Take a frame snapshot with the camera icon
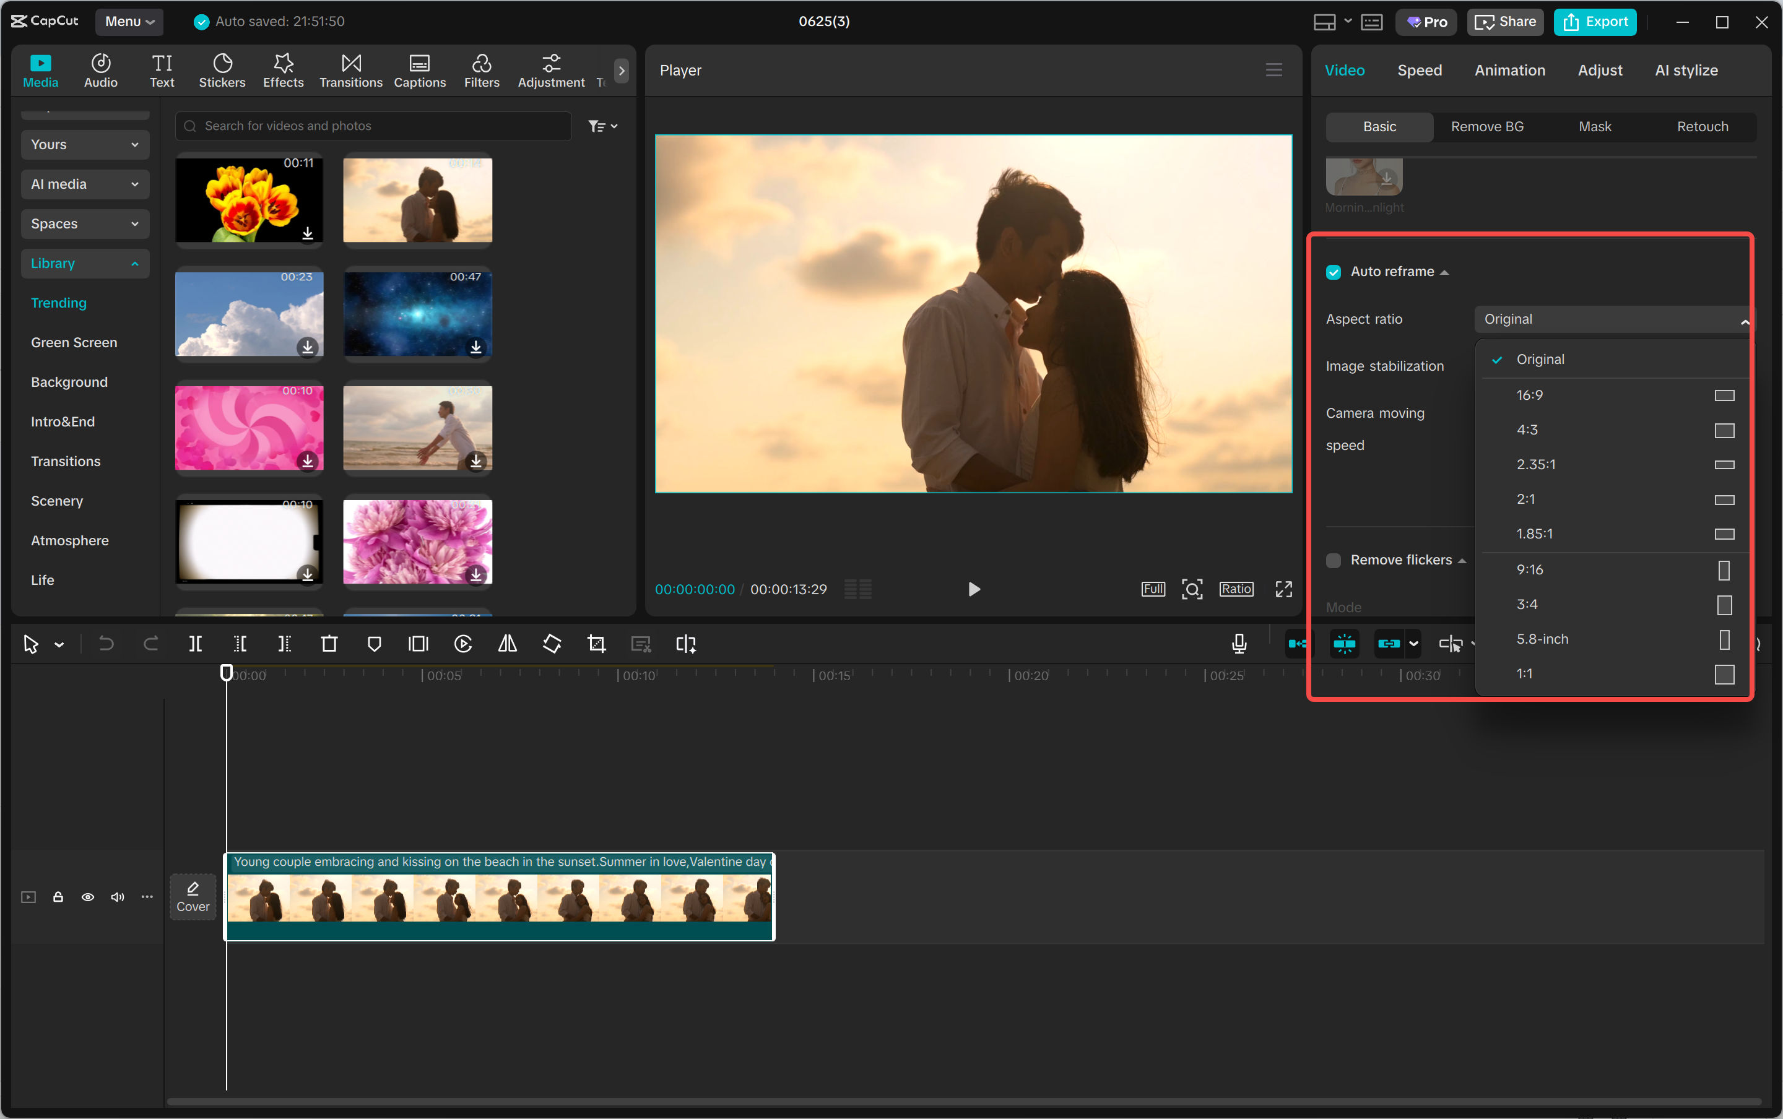 (1192, 589)
